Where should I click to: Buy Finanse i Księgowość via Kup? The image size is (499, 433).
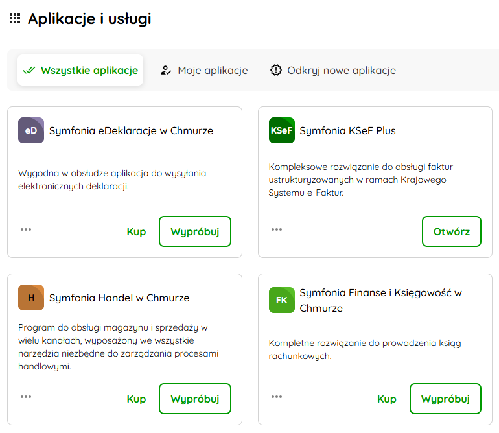point(387,399)
